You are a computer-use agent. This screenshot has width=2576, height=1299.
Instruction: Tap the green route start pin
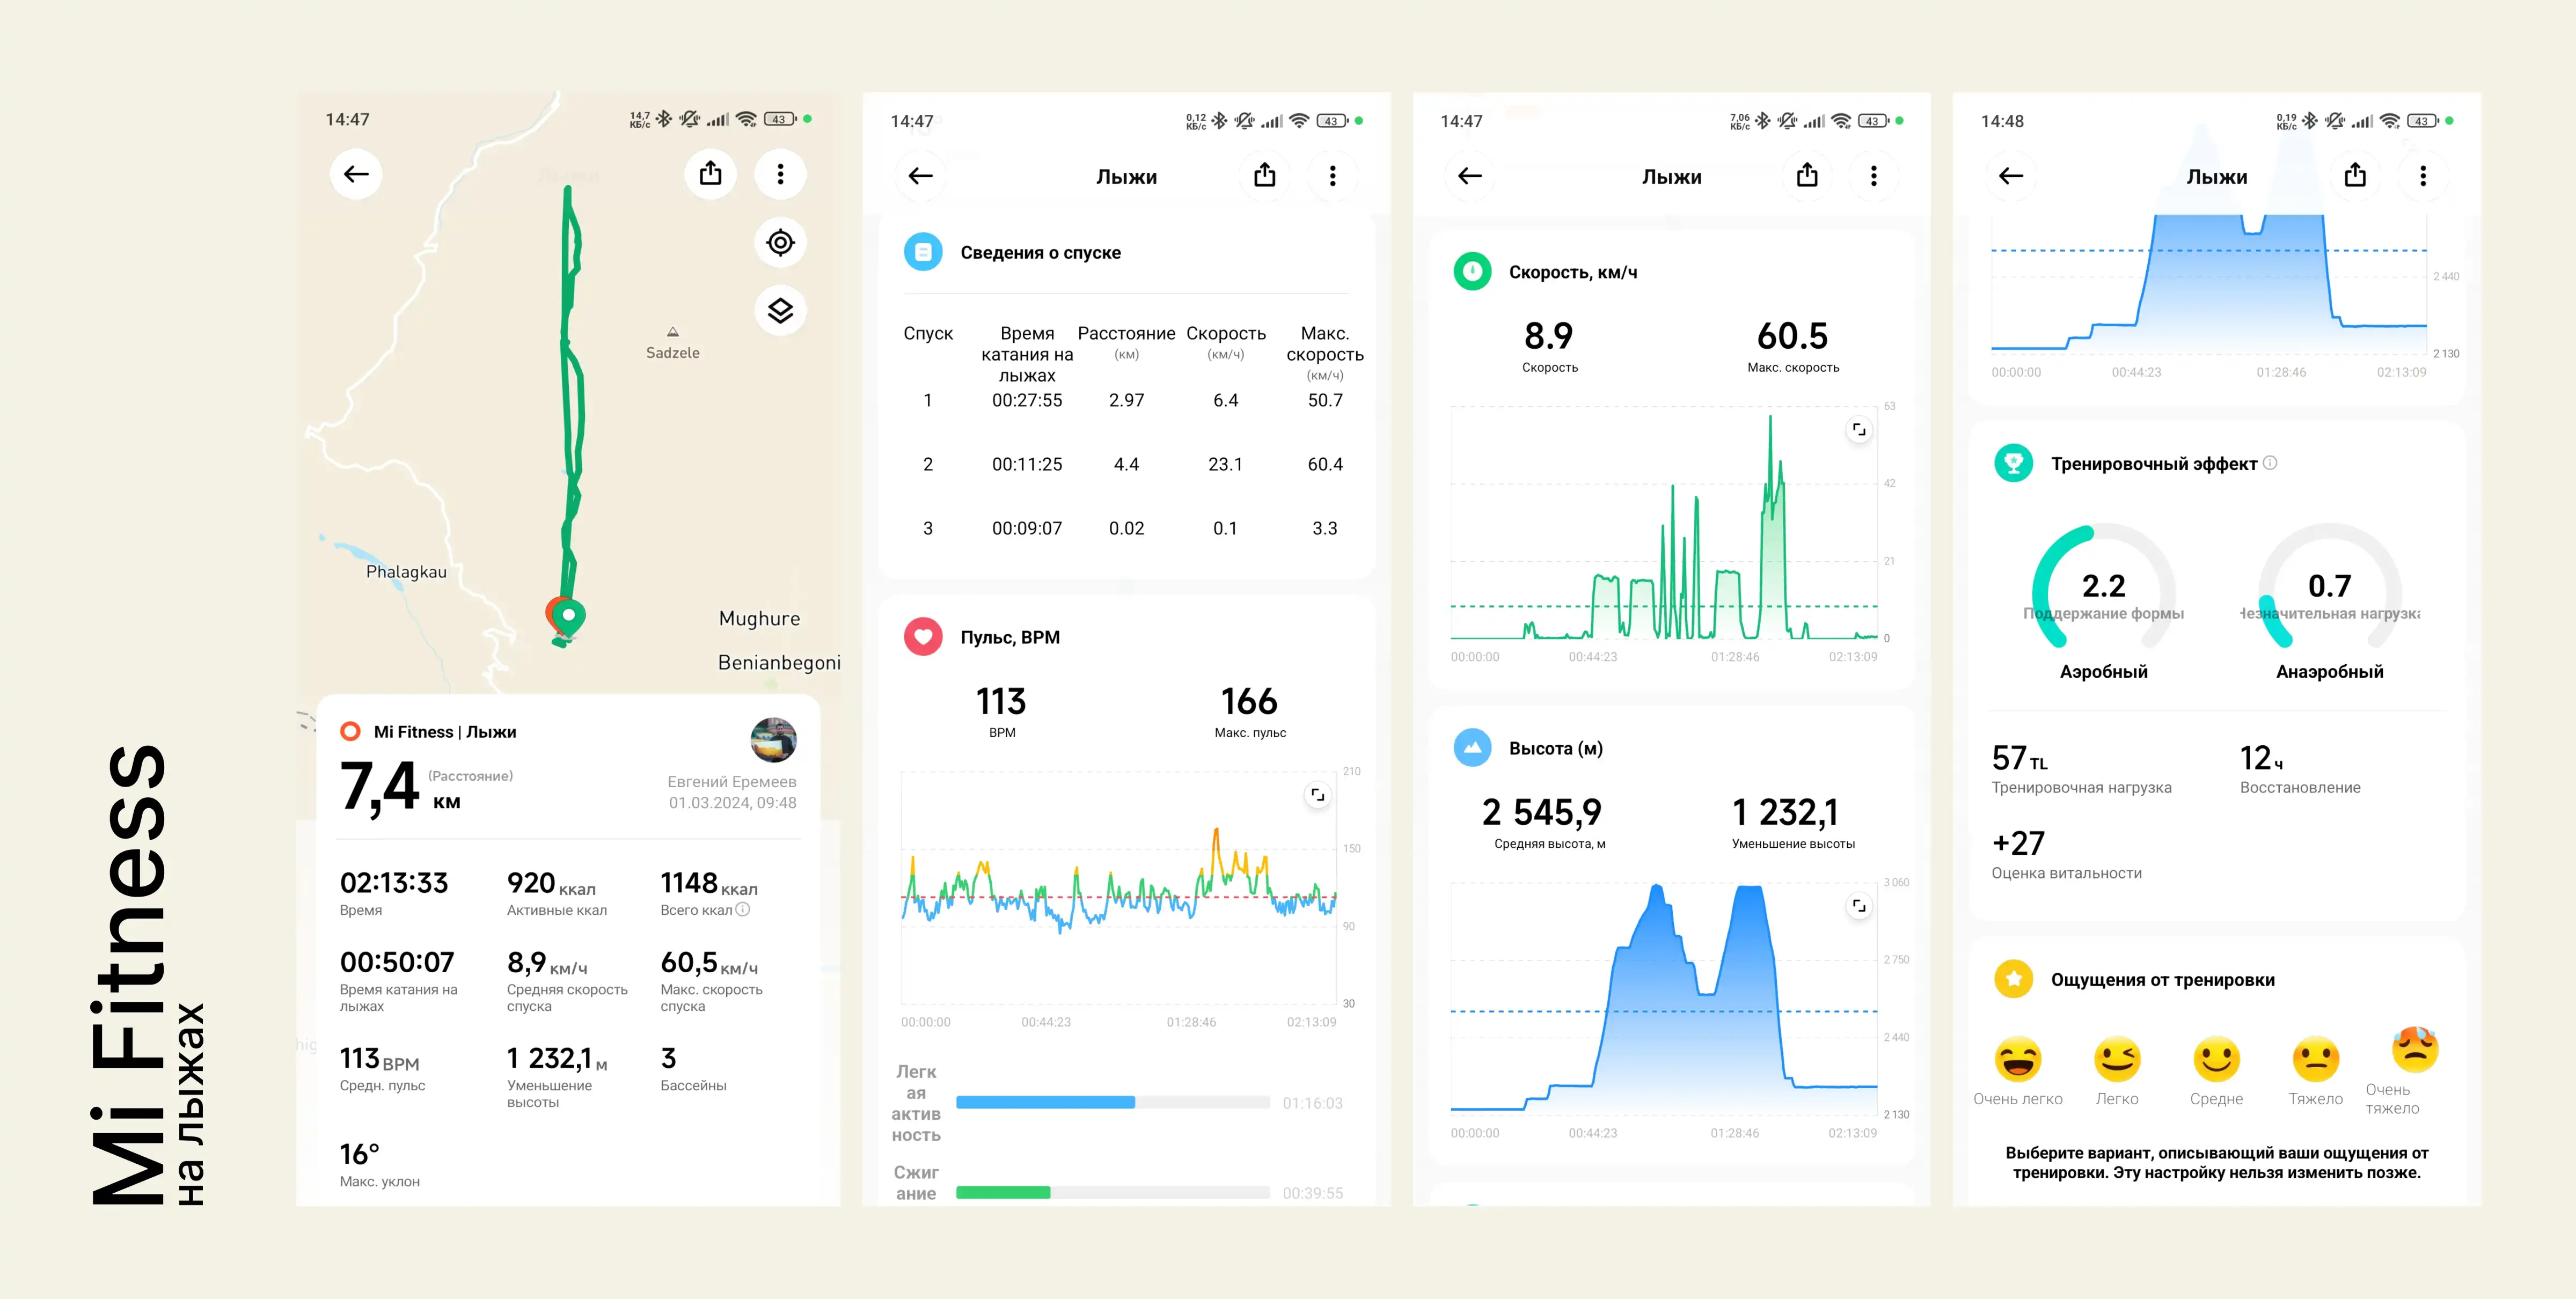[568, 616]
